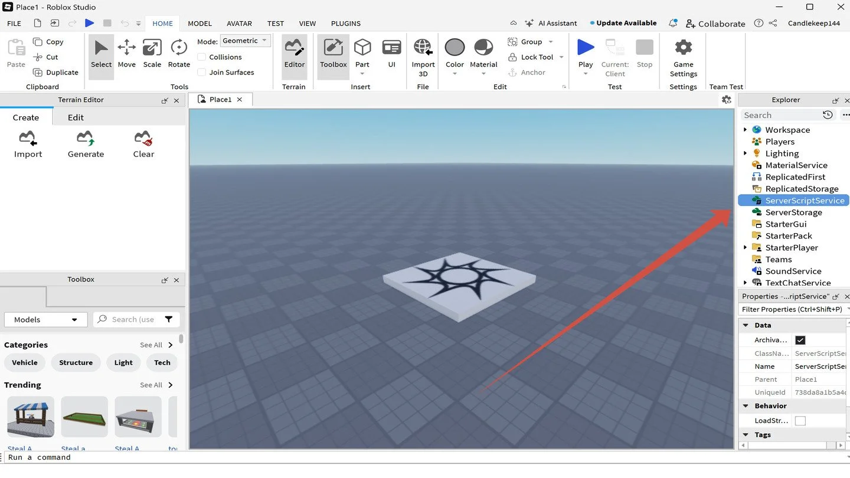The width and height of the screenshot is (850, 478).
Task: Enable the Collisions checkbox
Action: (x=202, y=57)
